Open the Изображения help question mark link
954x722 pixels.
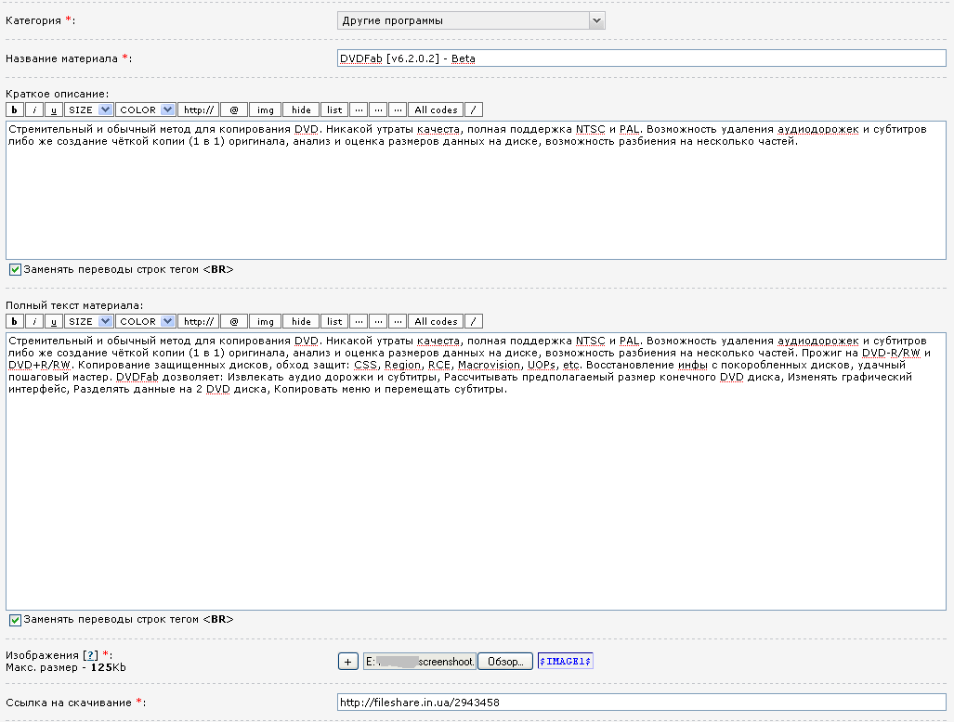tap(91, 655)
